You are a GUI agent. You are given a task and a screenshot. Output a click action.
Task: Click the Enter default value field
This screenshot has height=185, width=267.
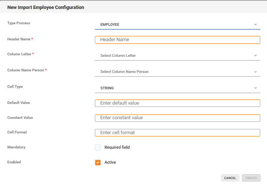(x=177, y=103)
